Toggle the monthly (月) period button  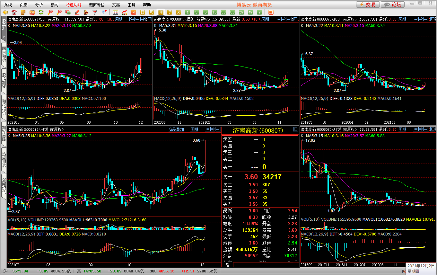tap(161, 12)
